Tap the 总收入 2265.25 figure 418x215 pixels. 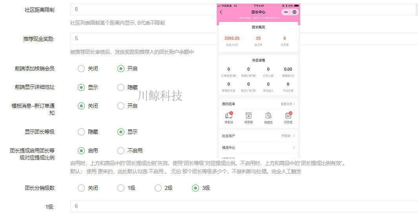point(232,38)
